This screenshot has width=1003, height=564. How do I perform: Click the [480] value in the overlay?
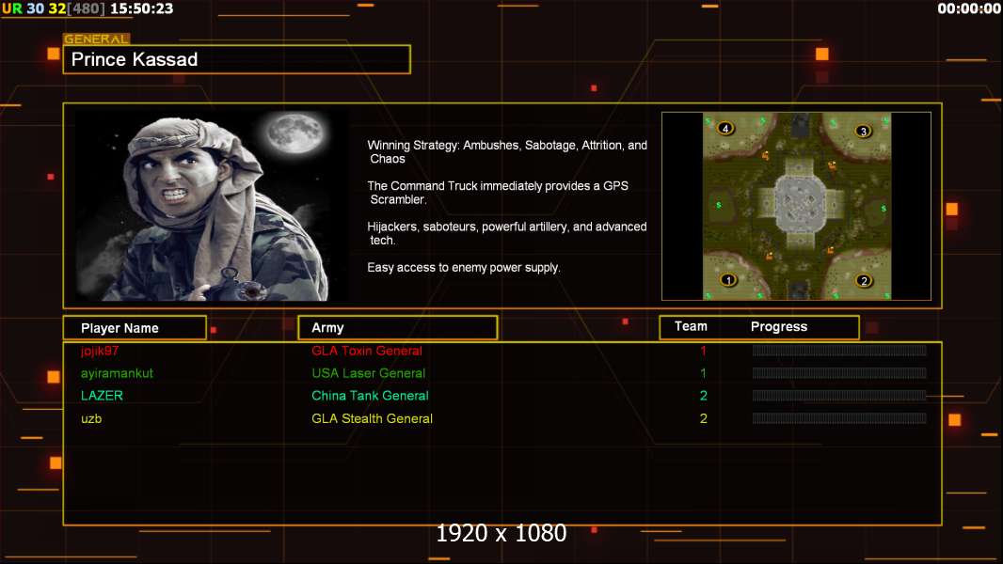point(87,8)
